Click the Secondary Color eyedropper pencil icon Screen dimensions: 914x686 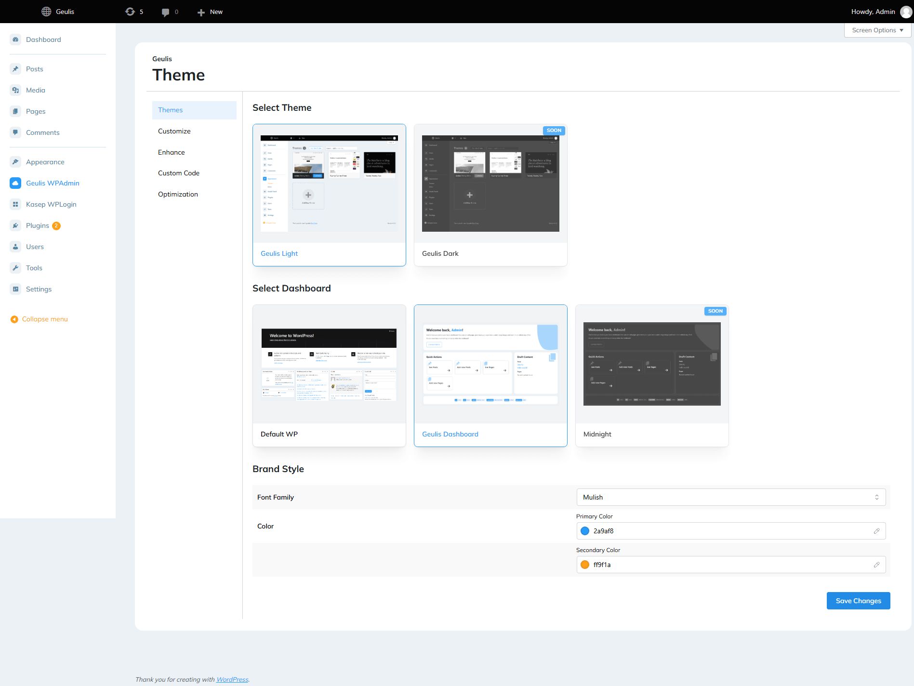click(876, 565)
